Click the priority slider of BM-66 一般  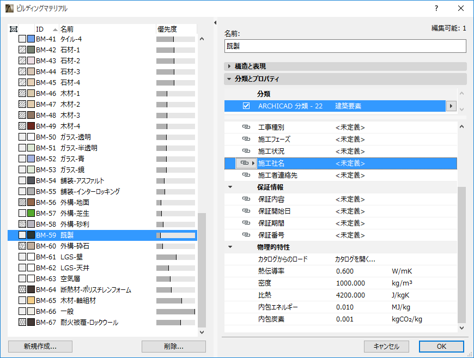coord(175,312)
